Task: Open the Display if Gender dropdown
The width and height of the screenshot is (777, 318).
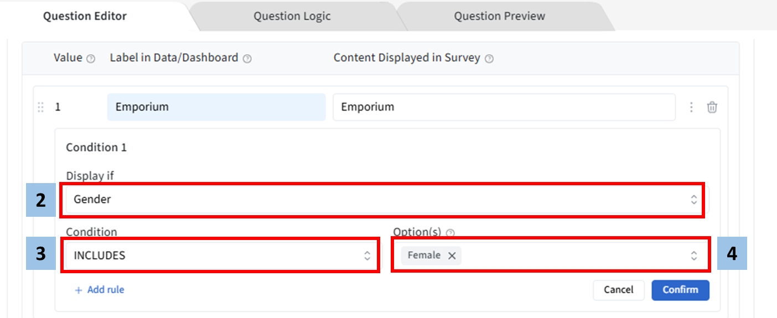Action: click(x=382, y=200)
